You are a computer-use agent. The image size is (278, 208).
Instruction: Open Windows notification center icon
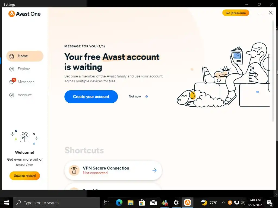270,203
